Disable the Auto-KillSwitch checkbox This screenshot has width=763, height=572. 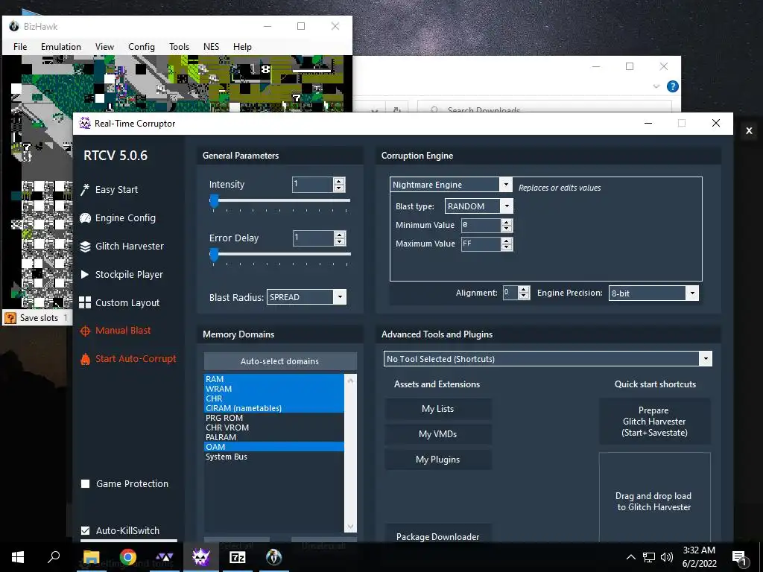pos(85,530)
